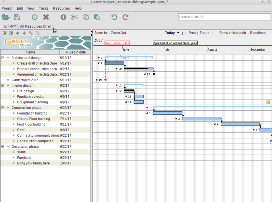Unindent the selected task
This screenshot has height=202, width=272.
[4, 33]
